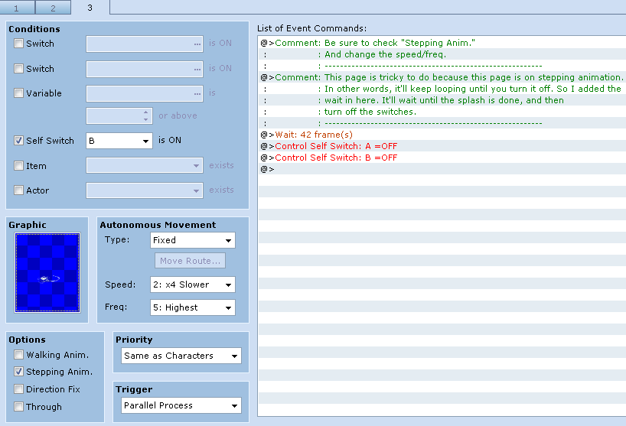Viewport: 626px width, 426px height.
Task: Disable the Stepping Anim. option
Action: point(19,372)
